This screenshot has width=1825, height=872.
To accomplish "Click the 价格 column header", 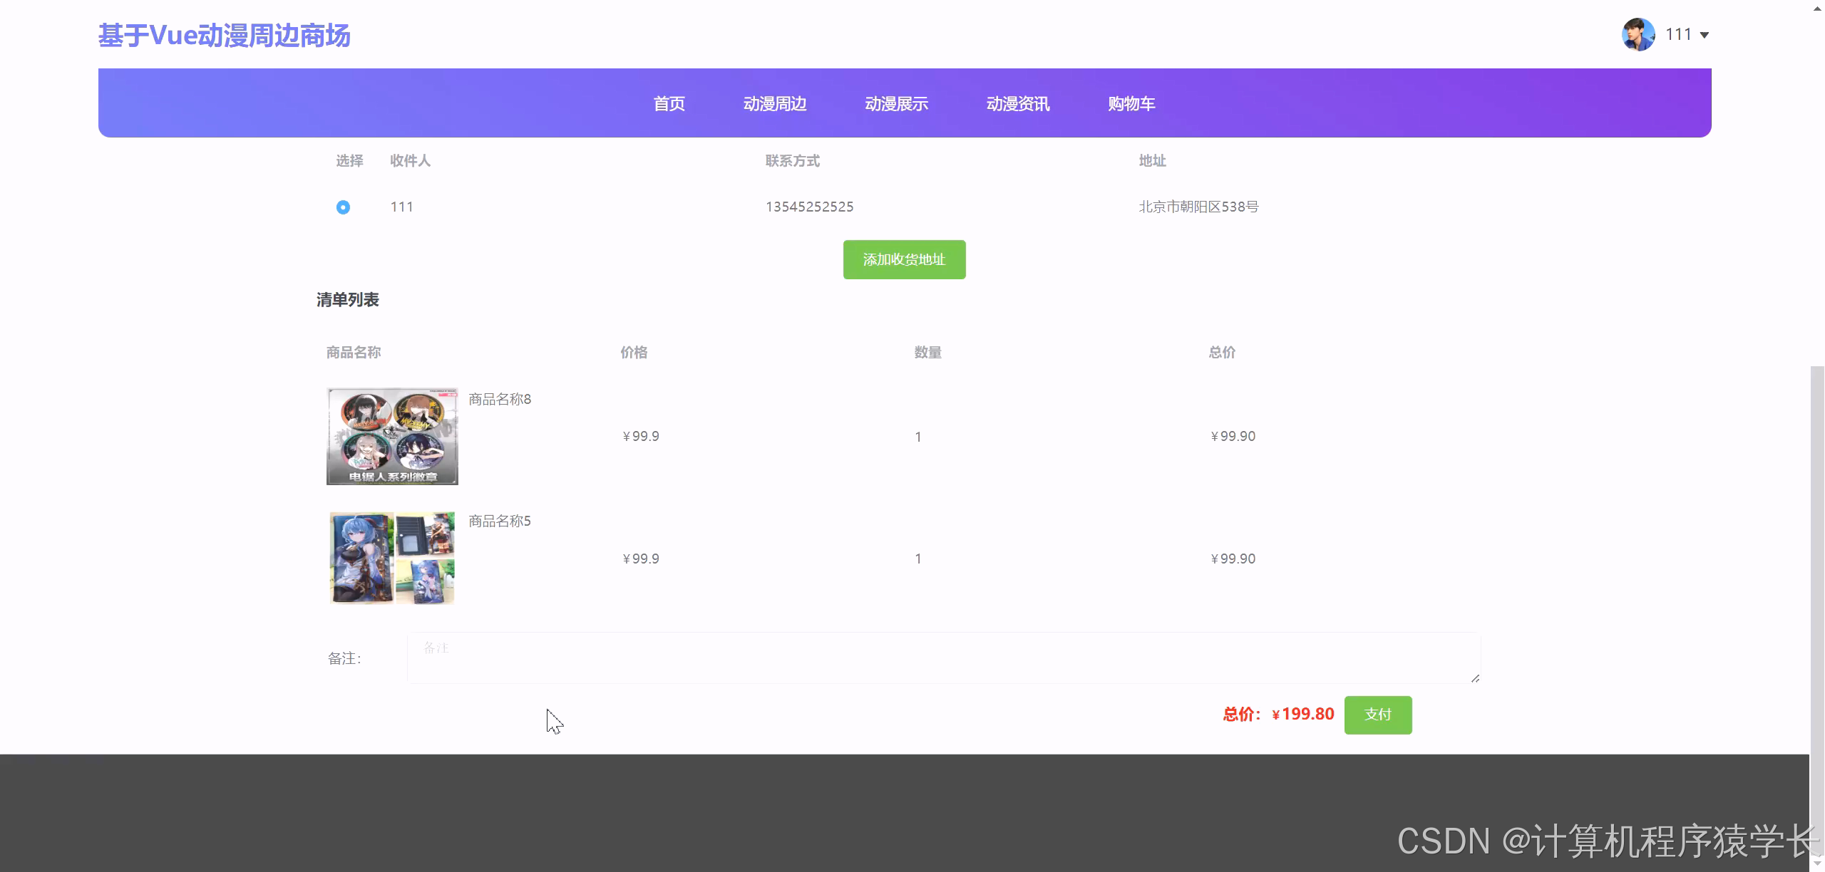I will coord(634,353).
